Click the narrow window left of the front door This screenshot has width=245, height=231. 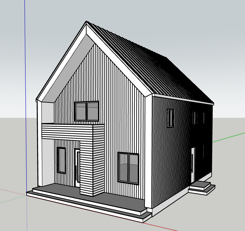61,160
